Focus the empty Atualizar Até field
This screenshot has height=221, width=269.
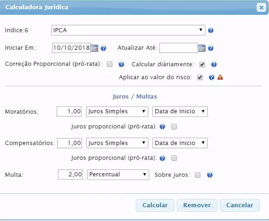[179, 48]
